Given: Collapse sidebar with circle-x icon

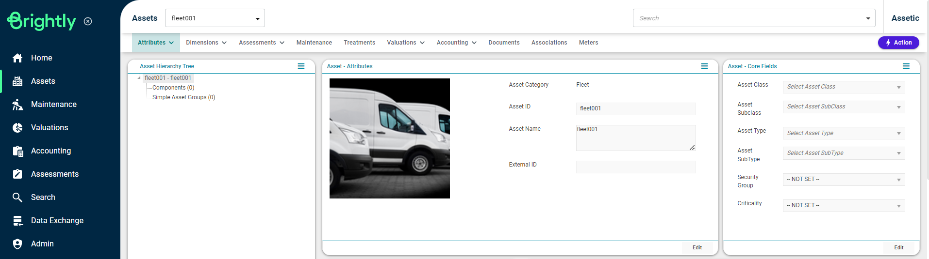Looking at the screenshot, I should coord(88,21).
